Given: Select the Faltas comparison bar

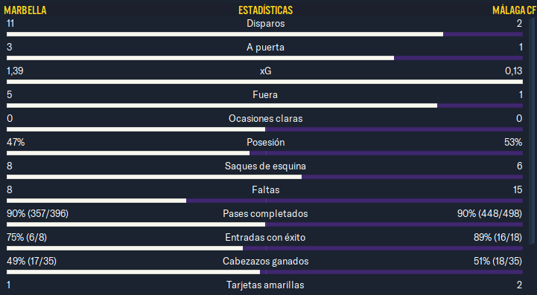Looking at the screenshot, I should click(264, 201).
